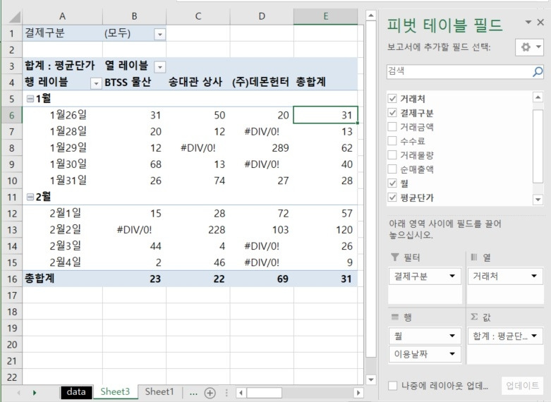The height and width of the screenshot is (402, 551).
Task: Click the horizontal scroll right arrow
Action: (x=358, y=393)
